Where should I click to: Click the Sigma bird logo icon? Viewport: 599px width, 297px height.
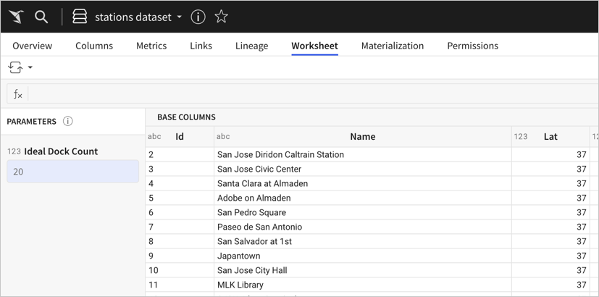(x=17, y=17)
